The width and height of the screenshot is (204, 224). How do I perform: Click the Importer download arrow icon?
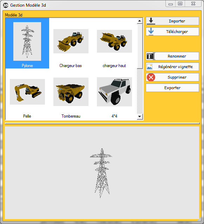[x=151, y=21]
